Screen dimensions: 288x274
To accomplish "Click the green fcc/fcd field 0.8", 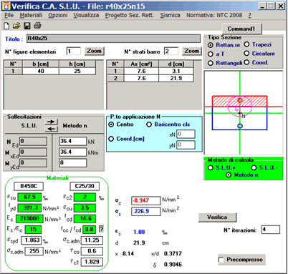I will [90, 230].
